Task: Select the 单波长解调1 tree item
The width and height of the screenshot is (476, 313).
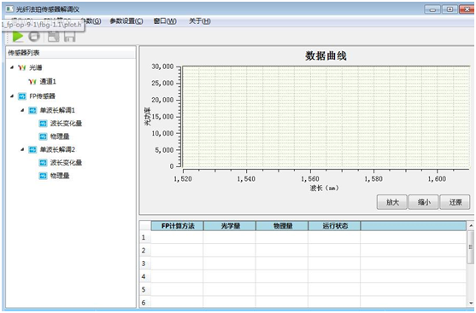Action: pos(57,110)
